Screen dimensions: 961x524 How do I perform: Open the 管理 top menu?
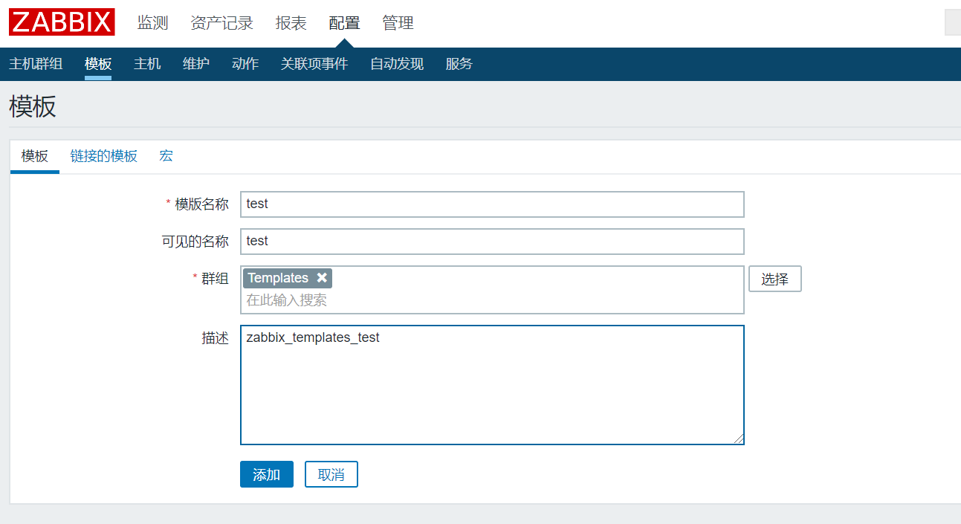point(398,23)
